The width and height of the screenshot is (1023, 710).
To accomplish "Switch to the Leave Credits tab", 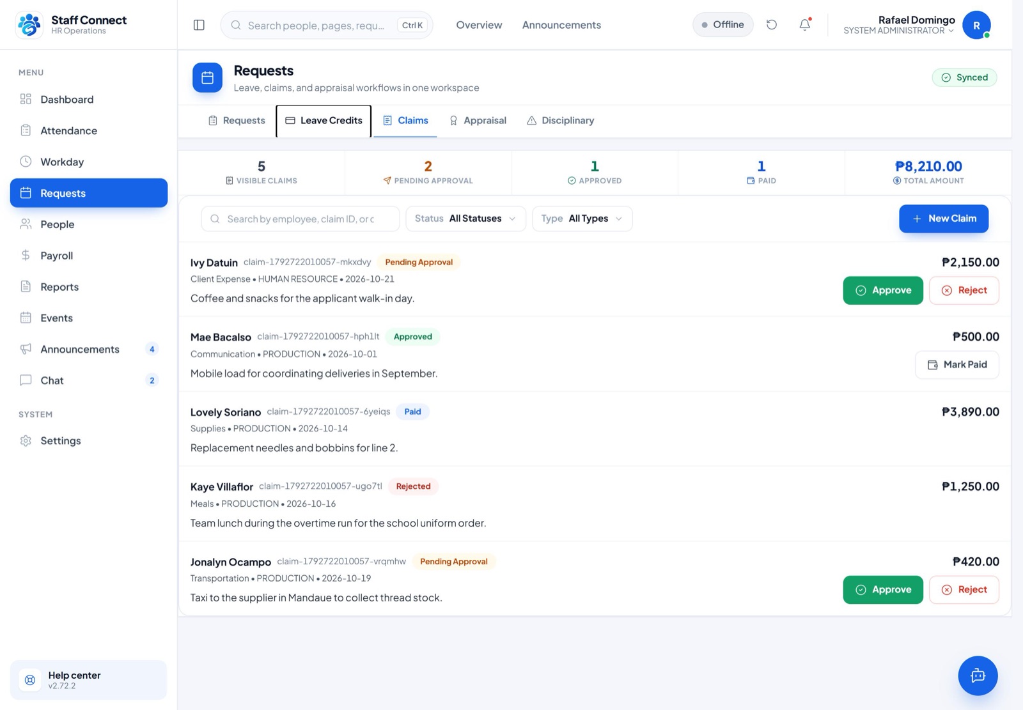I will tap(324, 121).
